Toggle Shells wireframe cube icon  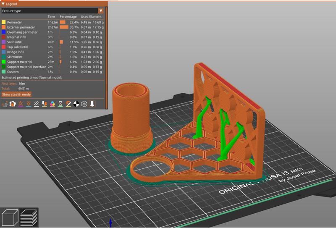[84, 104]
